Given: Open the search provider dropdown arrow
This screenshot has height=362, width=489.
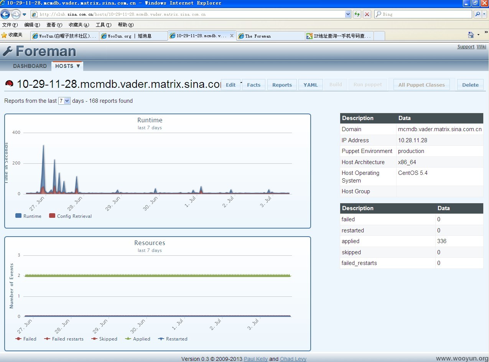Looking at the screenshot, I should [x=484, y=14].
